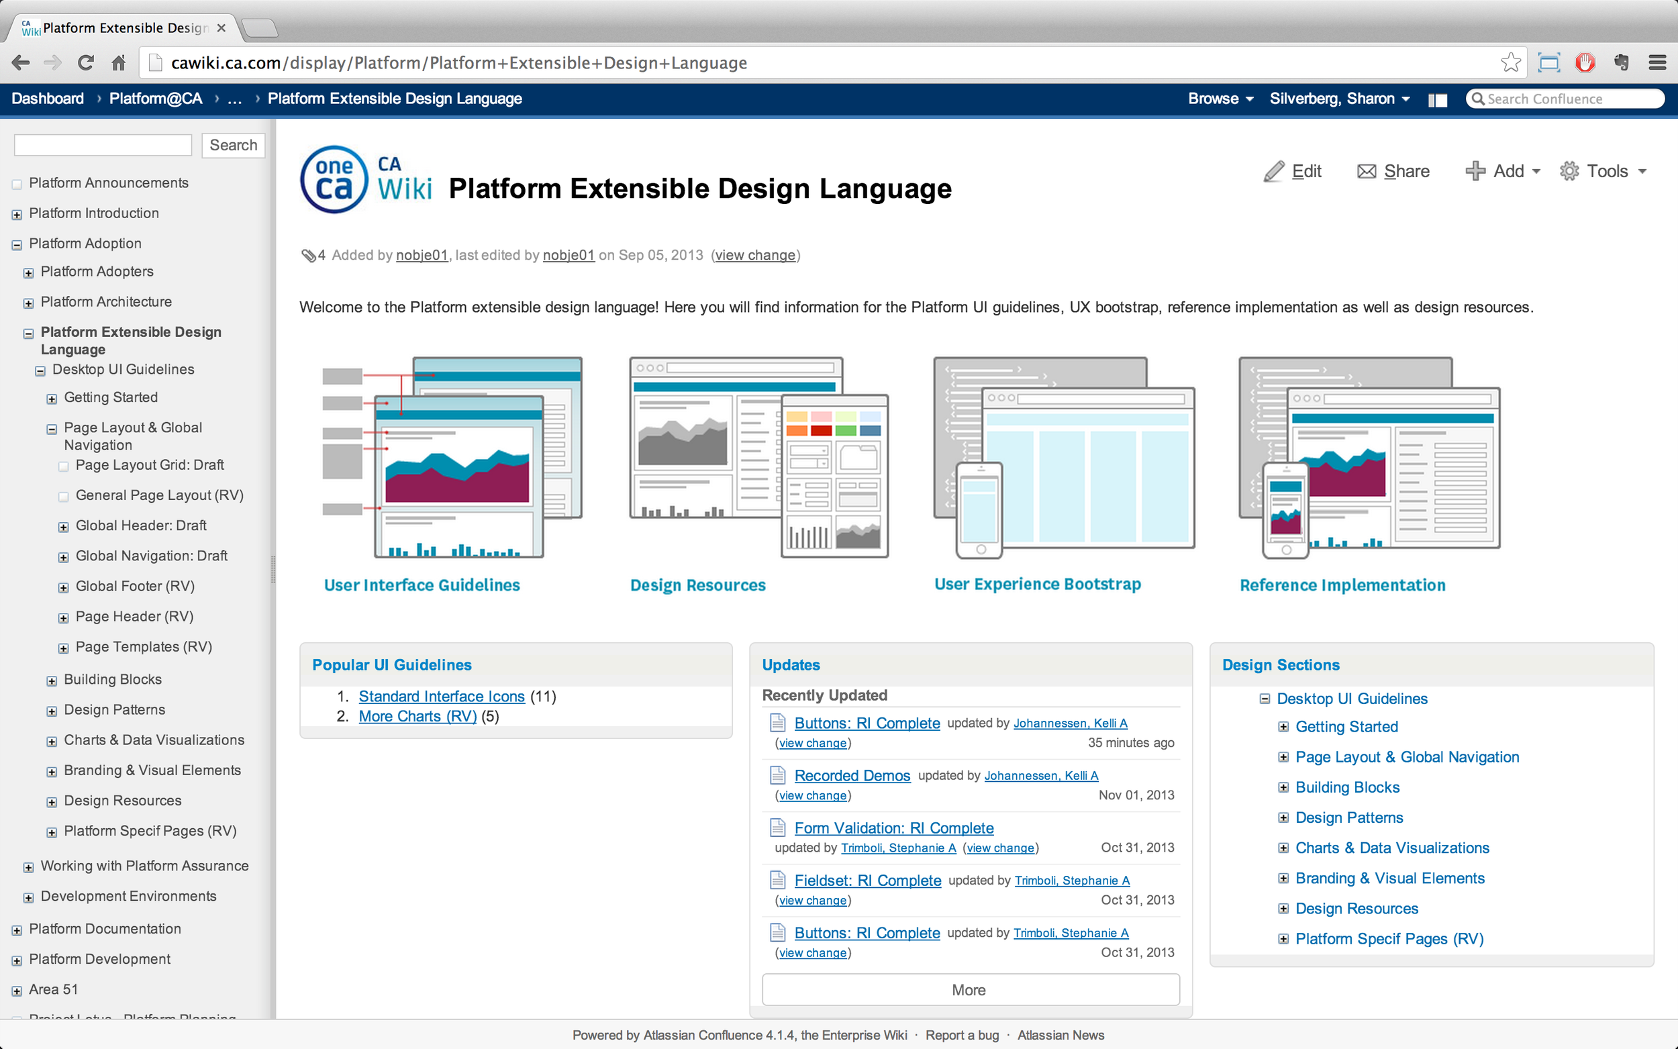Expand Building Blocks in Design Sections
This screenshot has height=1049, width=1678.
point(1283,787)
